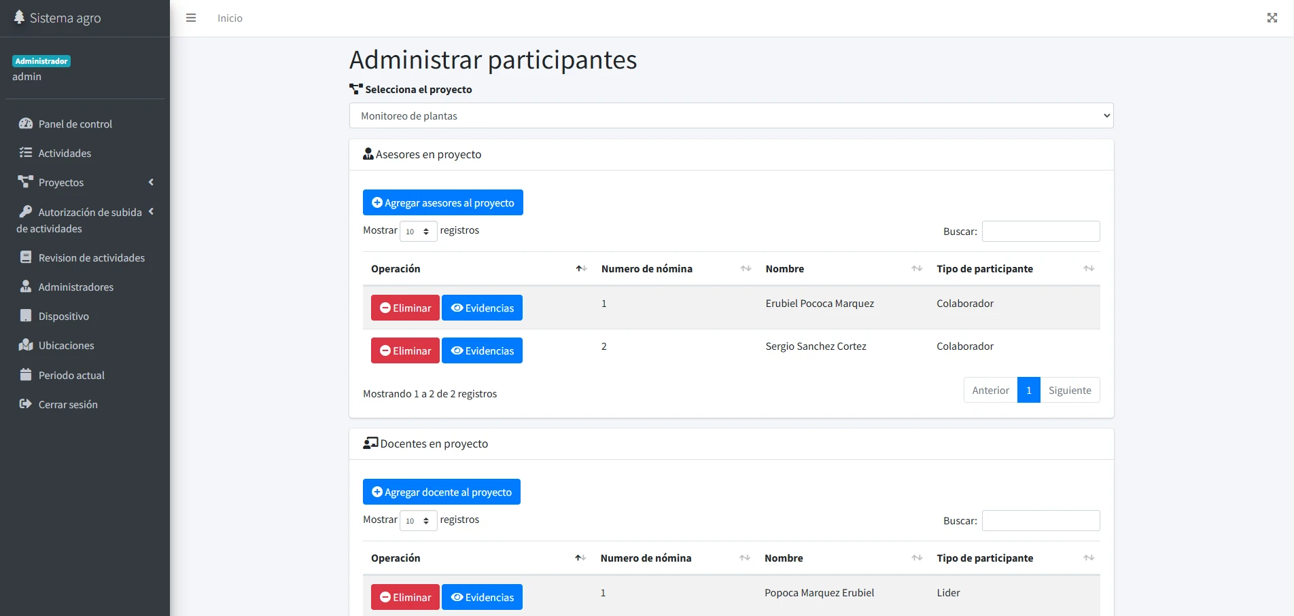Screen dimensions: 1294x616
Task: Click the Selecciona el proyecto diagram icon
Action: (x=356, y=89)
